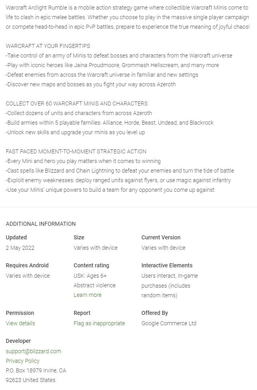Click the Current Version label
This screenshot has height=390, width=257.
tap(161, 237)
